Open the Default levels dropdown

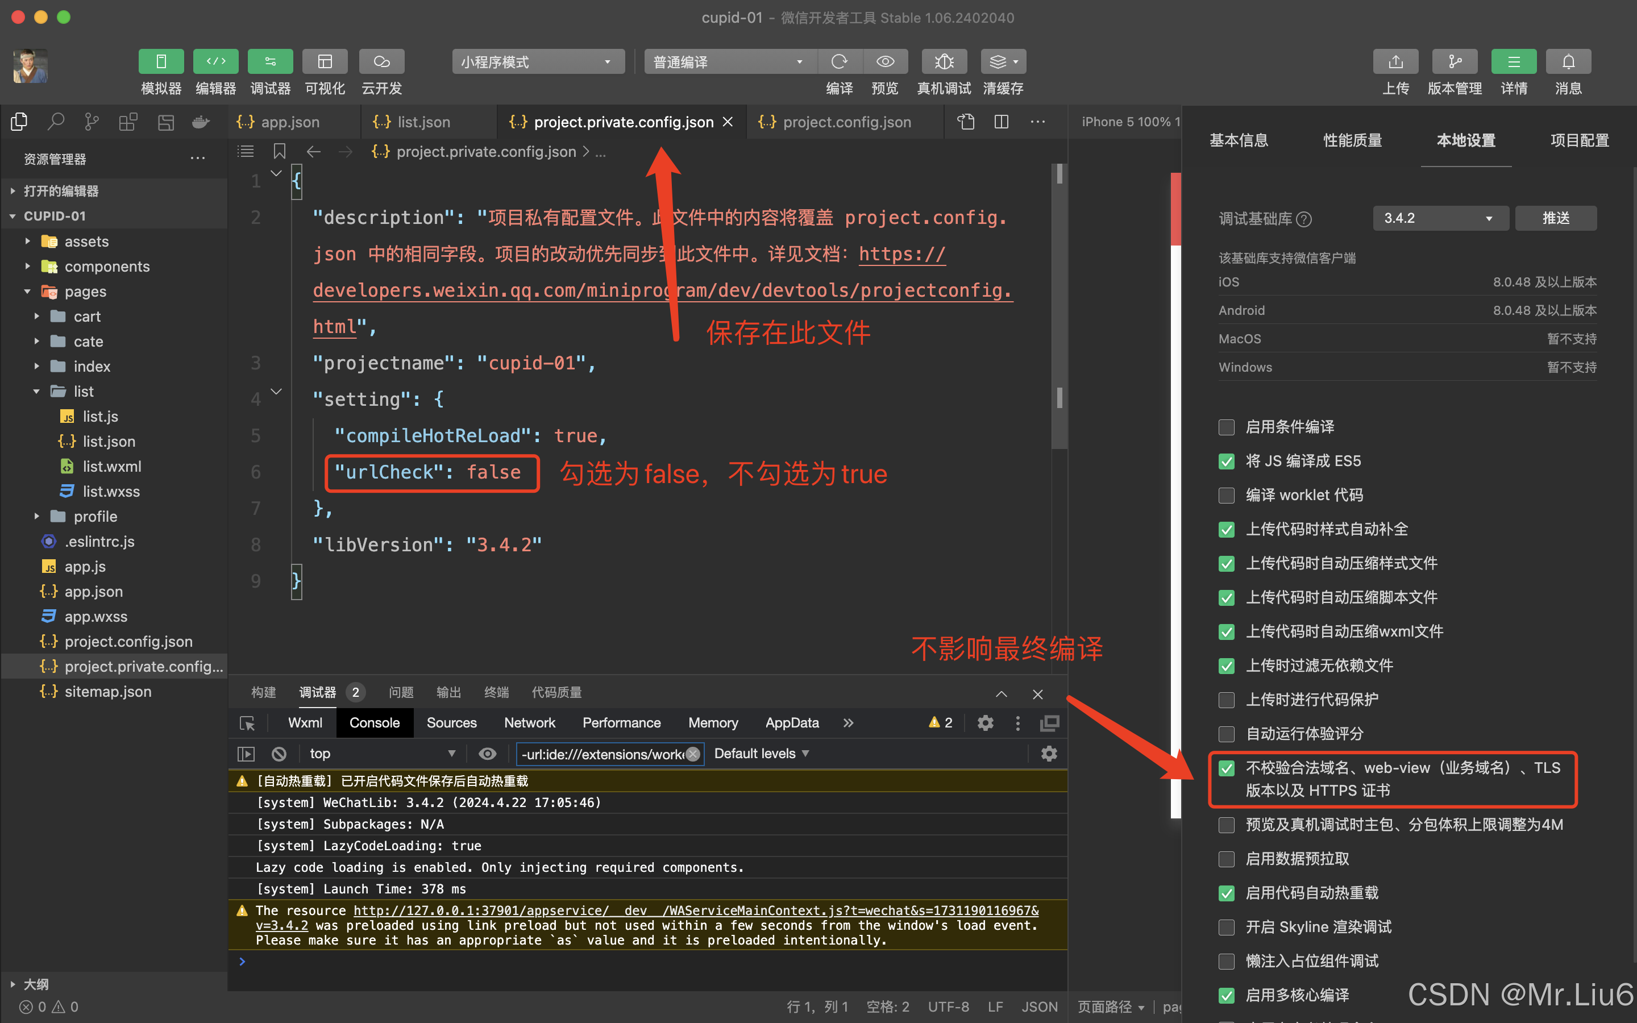pos(762,754)
